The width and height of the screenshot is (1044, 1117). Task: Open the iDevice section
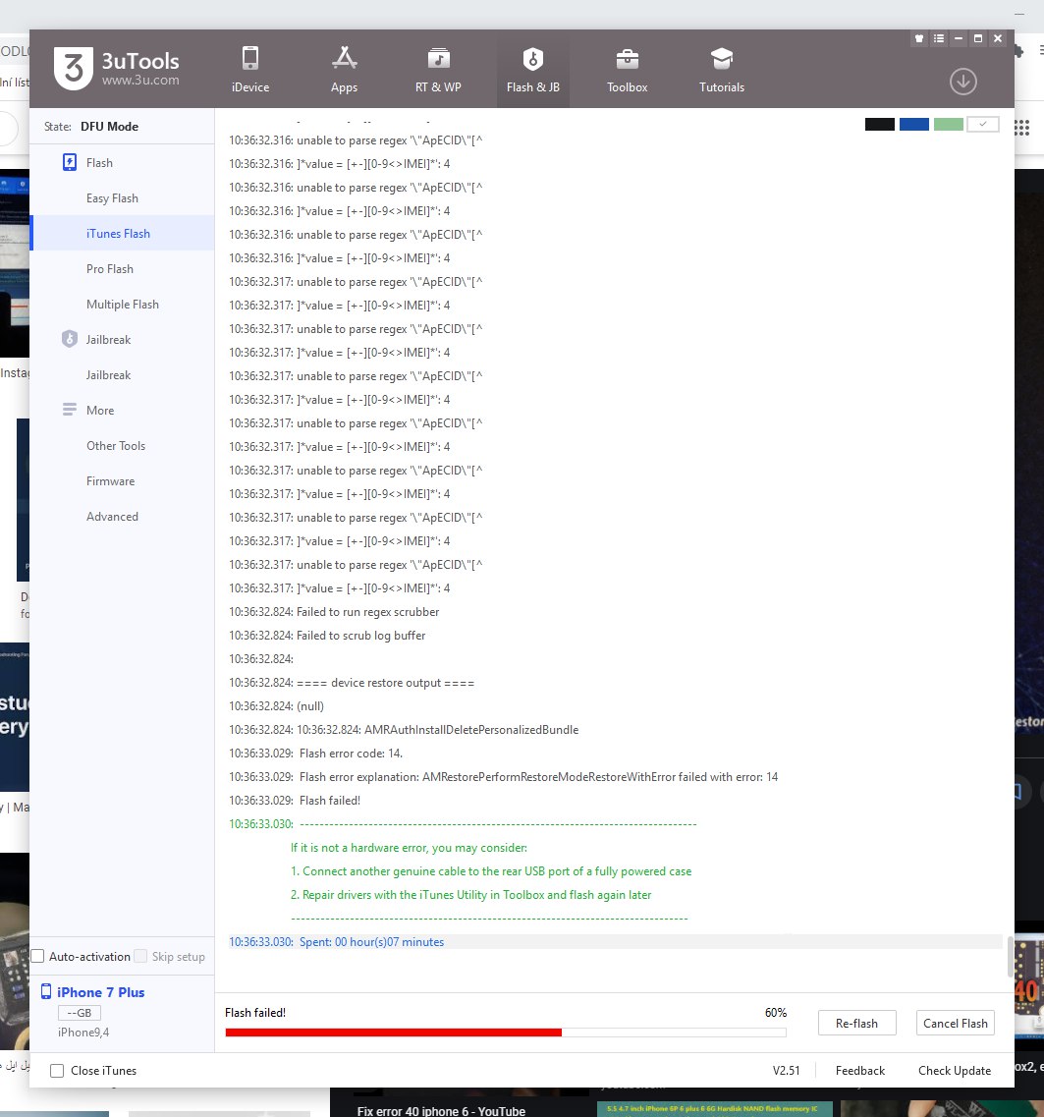[250, 69]
